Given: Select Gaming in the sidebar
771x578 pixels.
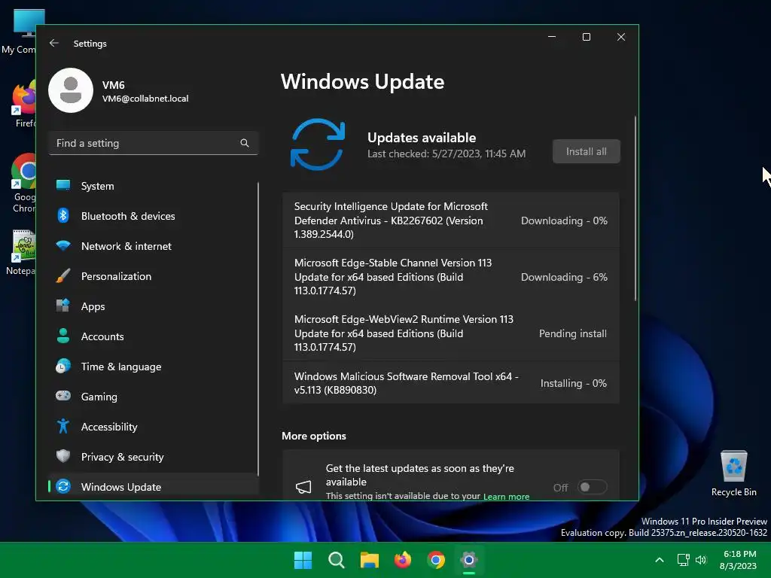Looking at the screenshot, I should click(153, 397).
